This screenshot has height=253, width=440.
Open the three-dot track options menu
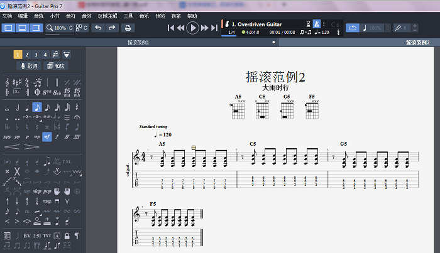[x=324, y=24]
